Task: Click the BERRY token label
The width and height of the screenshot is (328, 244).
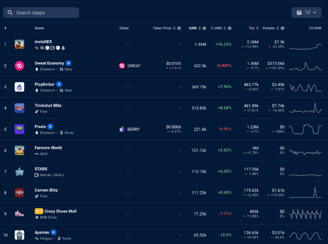Action: tap(134, 129)
